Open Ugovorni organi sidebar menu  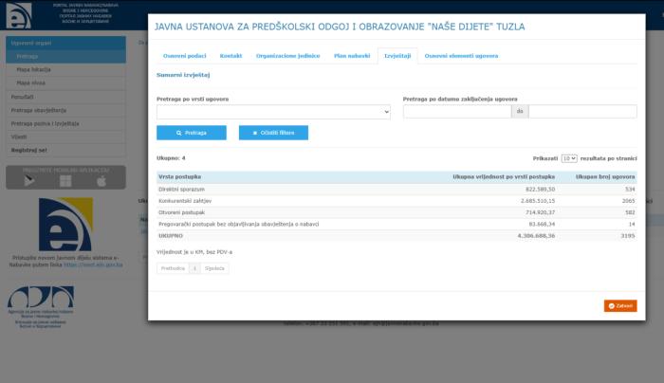(x=65, y=43)
